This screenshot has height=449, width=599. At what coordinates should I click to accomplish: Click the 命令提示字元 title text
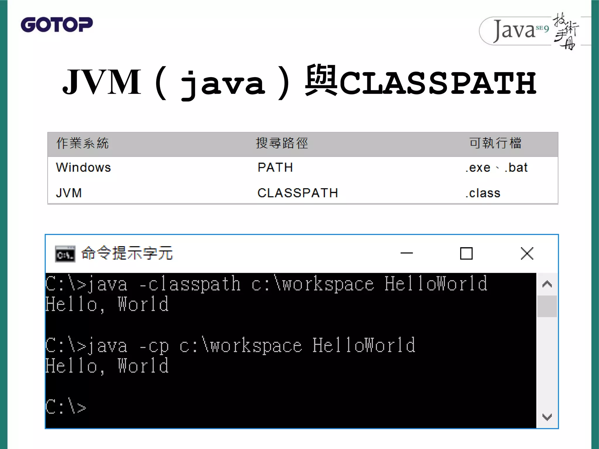(x=127, y=253)
